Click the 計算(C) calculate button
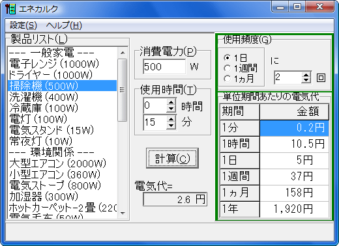 (172, 159)
